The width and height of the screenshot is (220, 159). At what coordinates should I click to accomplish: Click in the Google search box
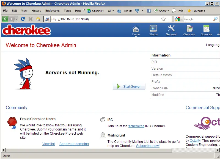198,19
